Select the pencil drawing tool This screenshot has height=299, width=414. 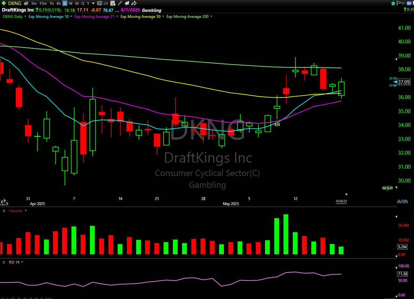coord(120,4)
